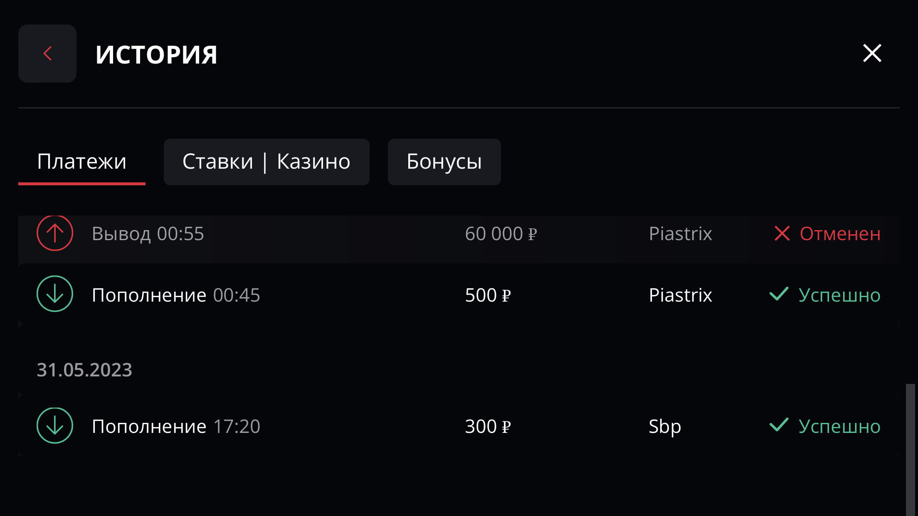
Task: Close the История panel with X
Action: (x=872, y=54)
